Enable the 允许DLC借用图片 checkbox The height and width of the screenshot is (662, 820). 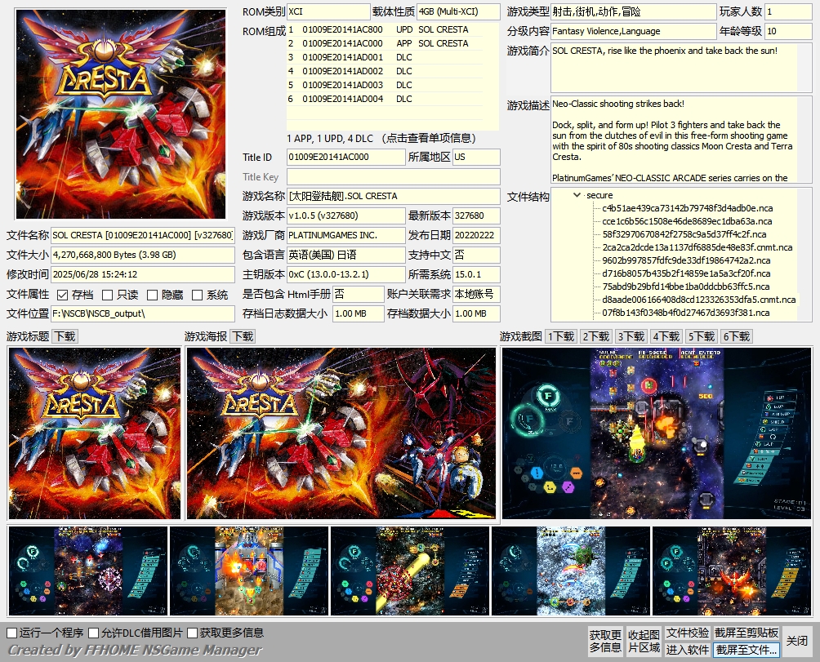pos(94,633)
